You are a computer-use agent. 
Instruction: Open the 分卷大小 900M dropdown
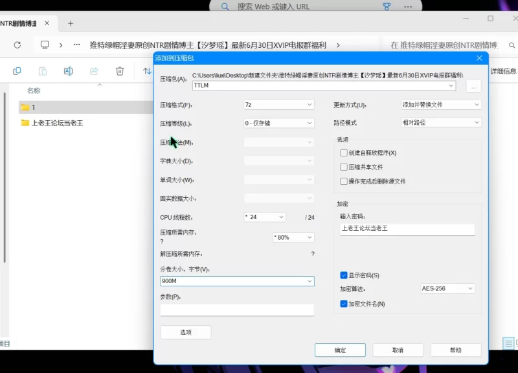coord(237,281)
